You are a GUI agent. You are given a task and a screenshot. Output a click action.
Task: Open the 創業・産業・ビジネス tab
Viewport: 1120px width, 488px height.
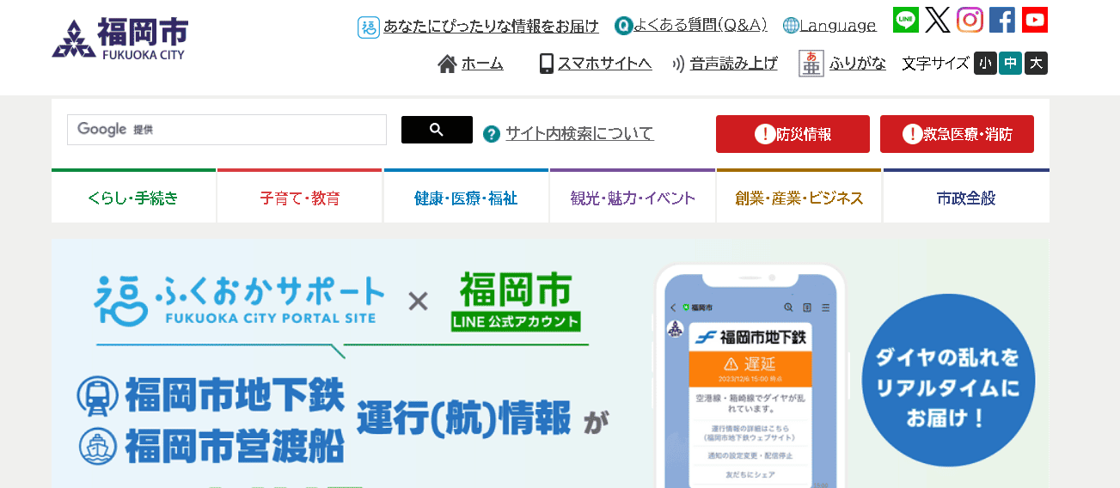point(799,197)
